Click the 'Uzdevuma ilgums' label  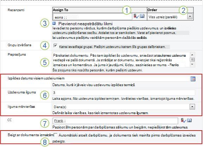click(x=22, y=92)
